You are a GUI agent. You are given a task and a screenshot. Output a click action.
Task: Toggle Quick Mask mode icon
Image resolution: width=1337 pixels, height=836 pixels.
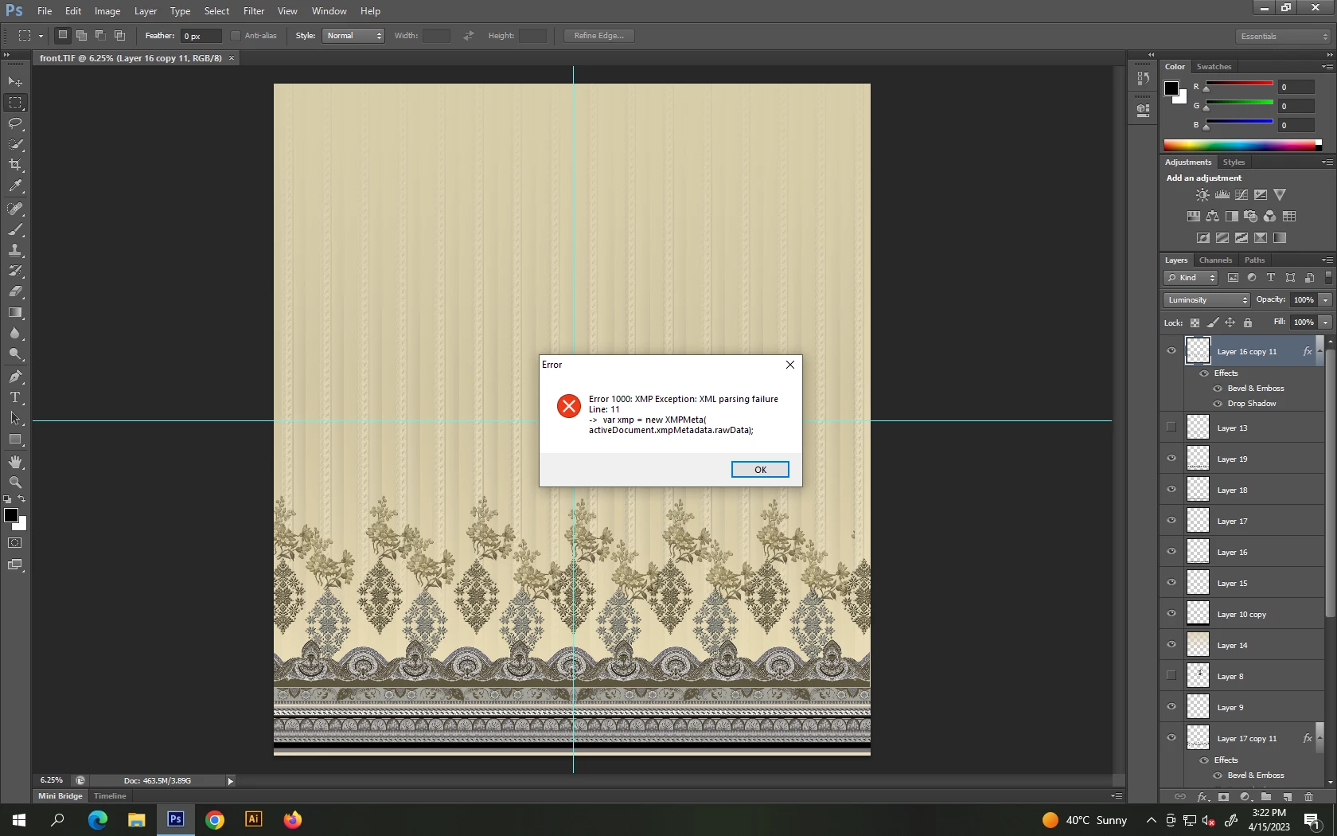(15, 543)
